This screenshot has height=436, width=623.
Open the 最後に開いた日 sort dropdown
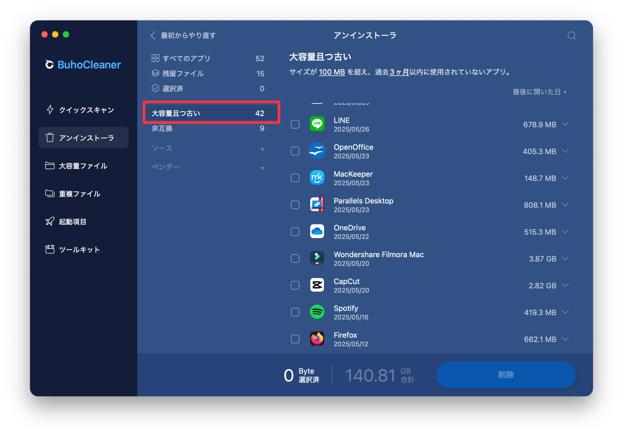pos(539,92)
